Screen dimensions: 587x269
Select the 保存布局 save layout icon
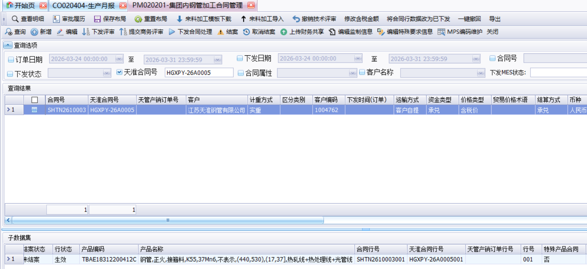[x=98, y=18]
